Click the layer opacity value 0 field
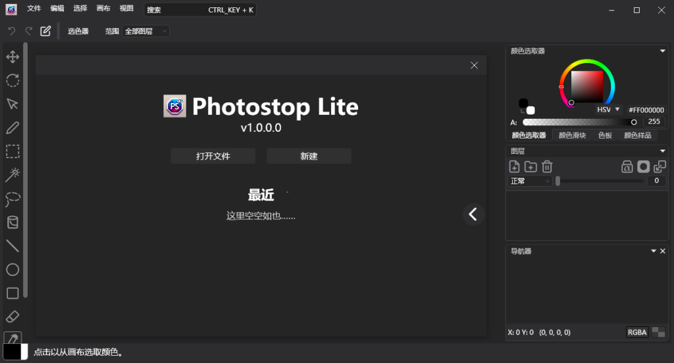 (656, 181)
